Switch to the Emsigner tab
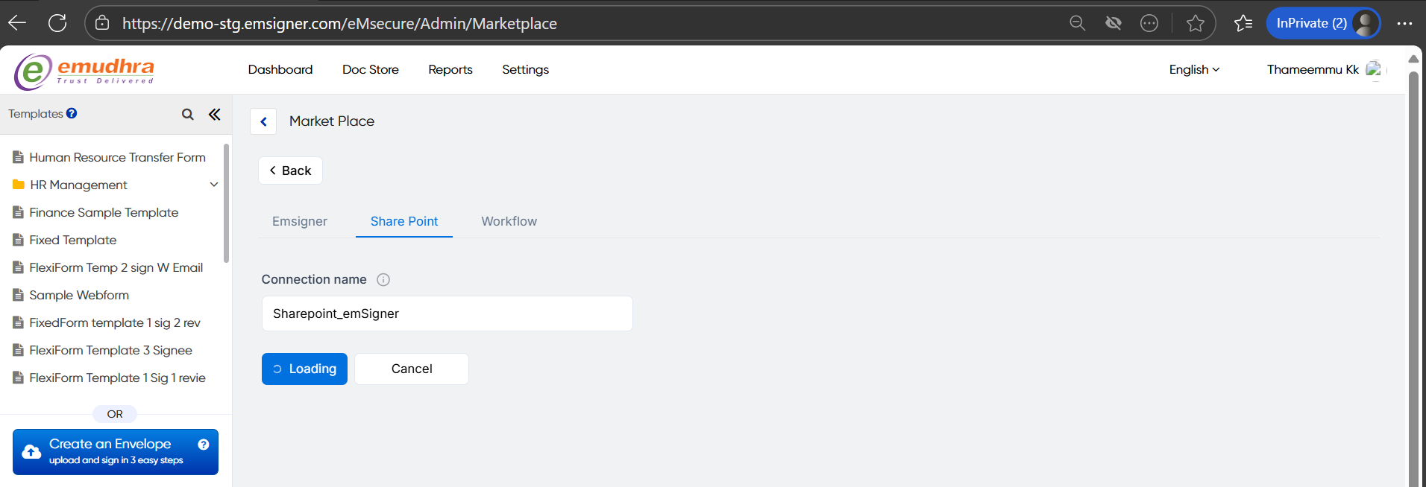 pos(300,221)
